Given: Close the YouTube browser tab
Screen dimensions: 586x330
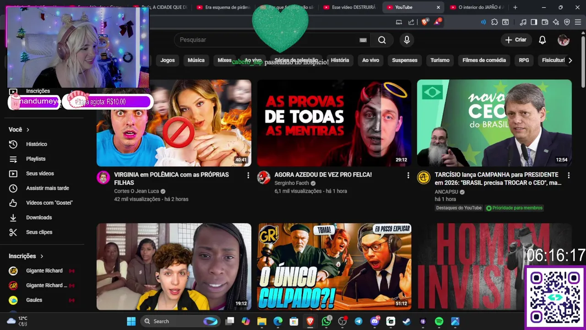Looking at the screenshot, I should click(x=438, y=7).
